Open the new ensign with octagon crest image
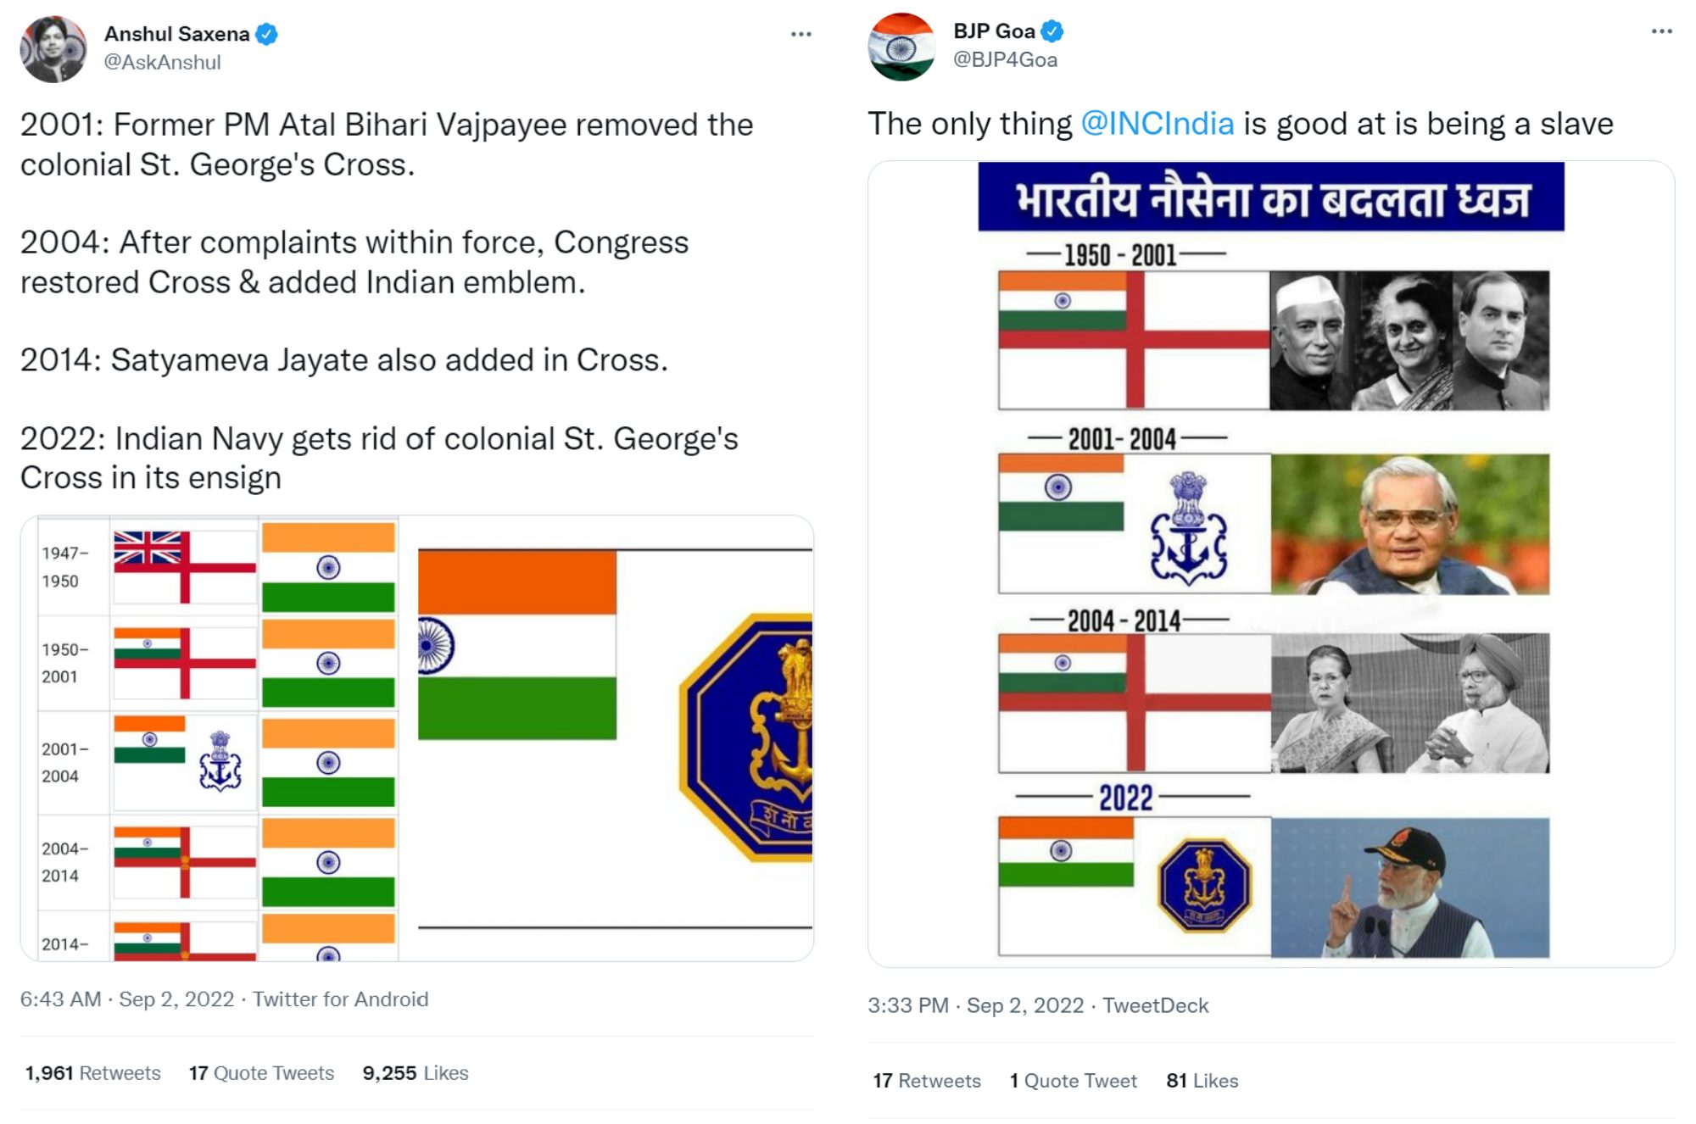Image resolution: width=1696 pixels, height=1124 pixels. (607, 738)
